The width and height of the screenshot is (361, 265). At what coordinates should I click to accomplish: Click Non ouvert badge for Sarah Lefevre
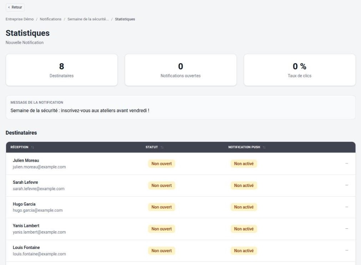162,186
